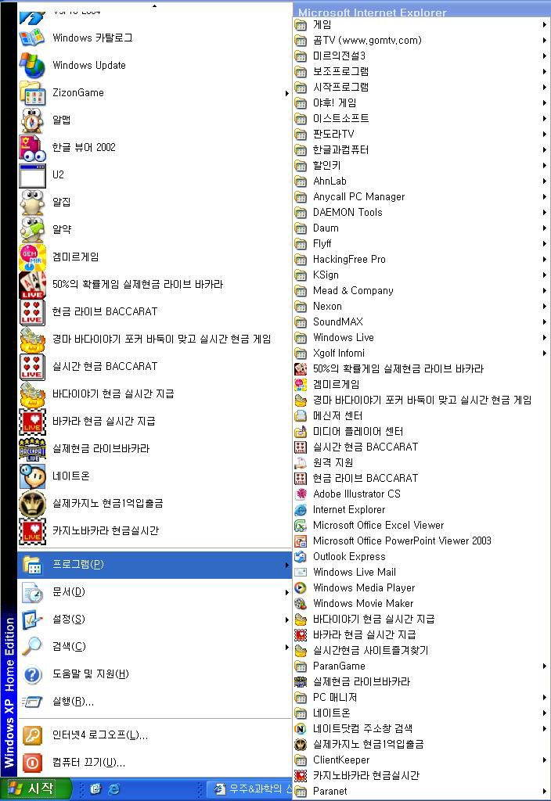
Task: Open 도움말 및 지원(H)
Action: pyautogui.click(x=154, y=674)
